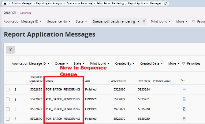
Task: Click the black home dot in breadcrumb
Action: click(x=5, y=4)
